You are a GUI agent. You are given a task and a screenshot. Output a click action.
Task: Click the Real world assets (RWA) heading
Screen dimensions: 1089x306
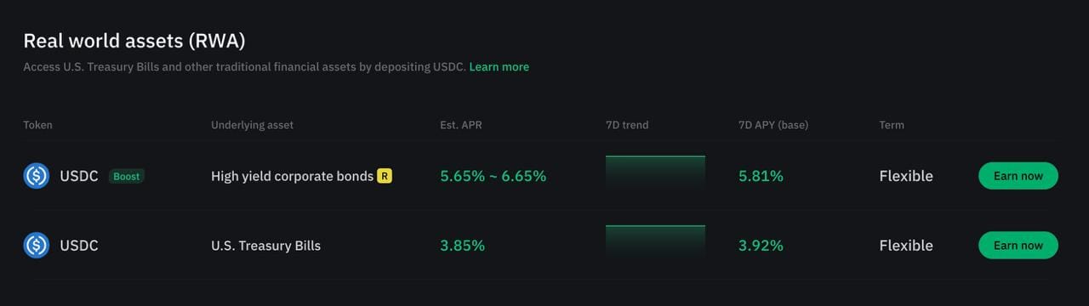point(134,41)
